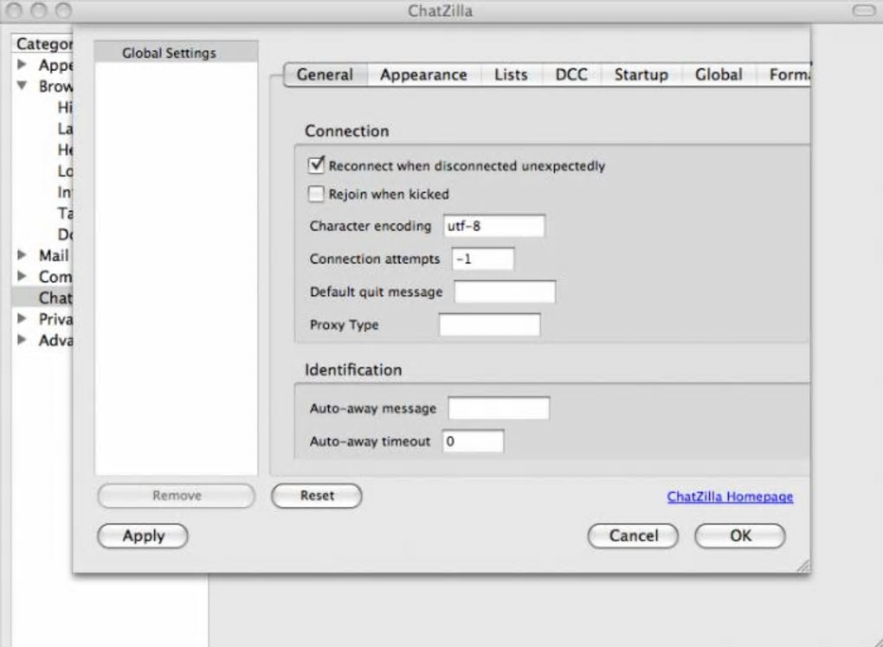
Task: Click the window toolbar toggle pill
Action: pos(864,10)
